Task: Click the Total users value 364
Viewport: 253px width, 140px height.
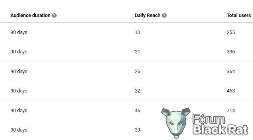Action: [231, 72]
